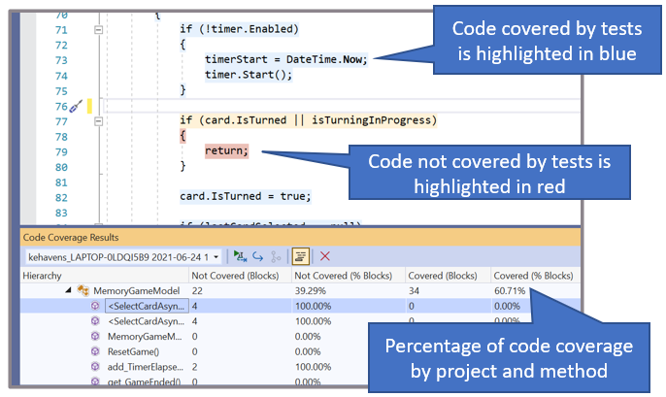
Task: Sort by Covered (% Blocks) column header
Action: (x=535, y=276)
